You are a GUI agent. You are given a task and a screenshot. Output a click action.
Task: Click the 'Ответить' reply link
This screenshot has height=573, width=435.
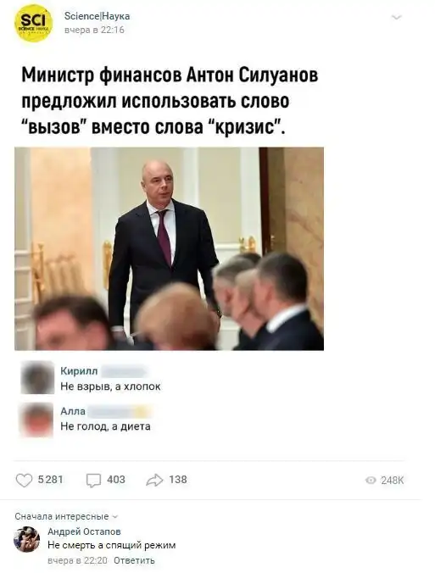coord(134,560)
